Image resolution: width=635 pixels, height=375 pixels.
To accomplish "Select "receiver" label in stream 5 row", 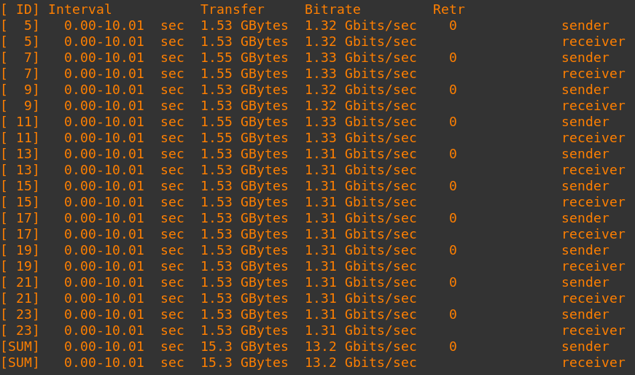I will tap(593, 42).
